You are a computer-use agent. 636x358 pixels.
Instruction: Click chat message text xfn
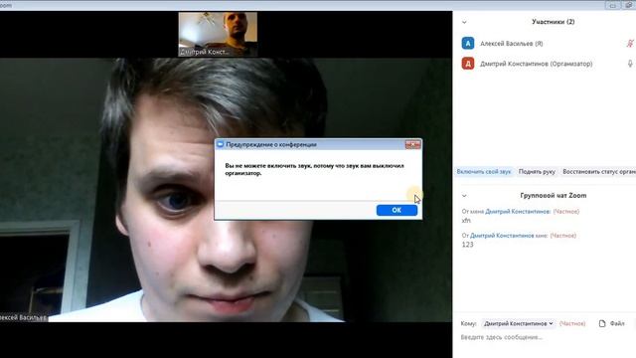466,221
